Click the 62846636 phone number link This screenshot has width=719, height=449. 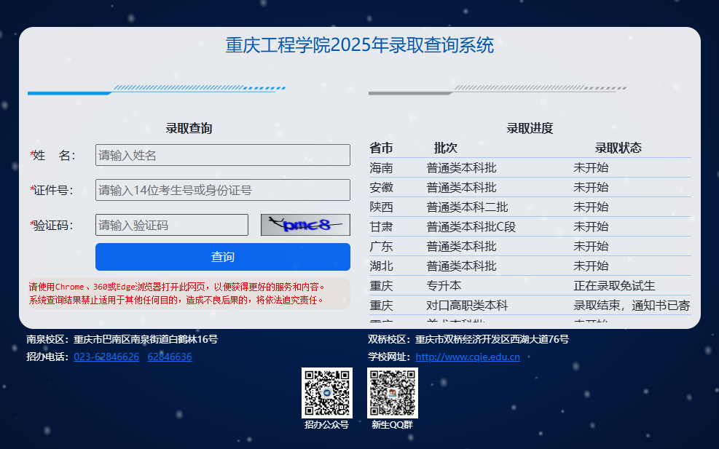[x=170, y=357]
